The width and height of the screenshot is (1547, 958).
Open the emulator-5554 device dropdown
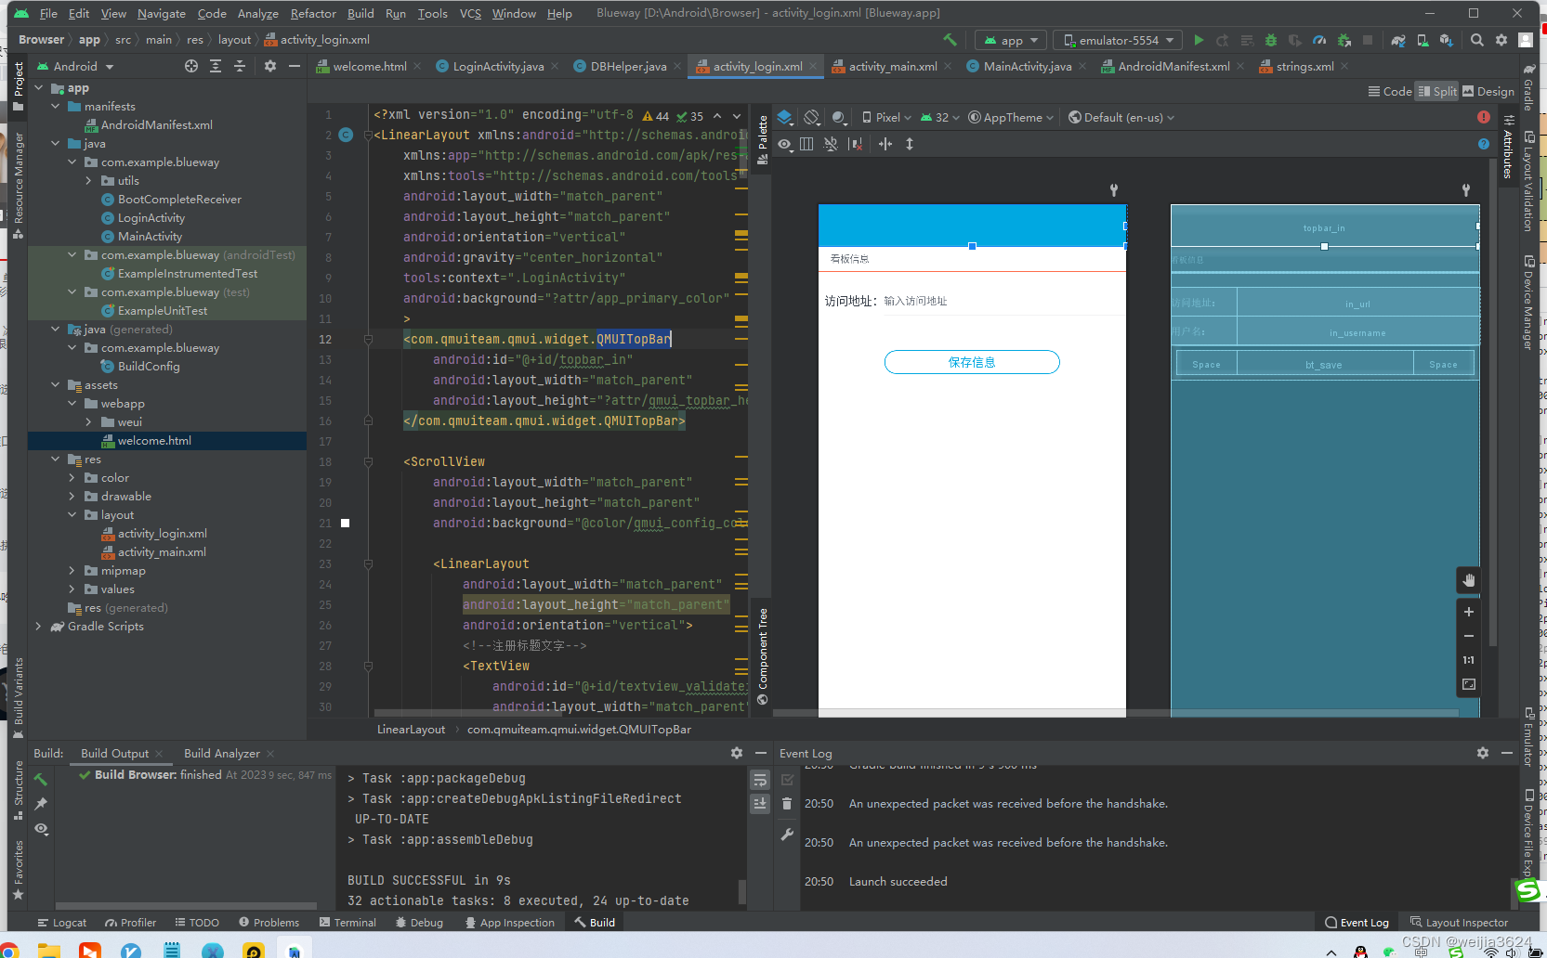[1119, 40]
